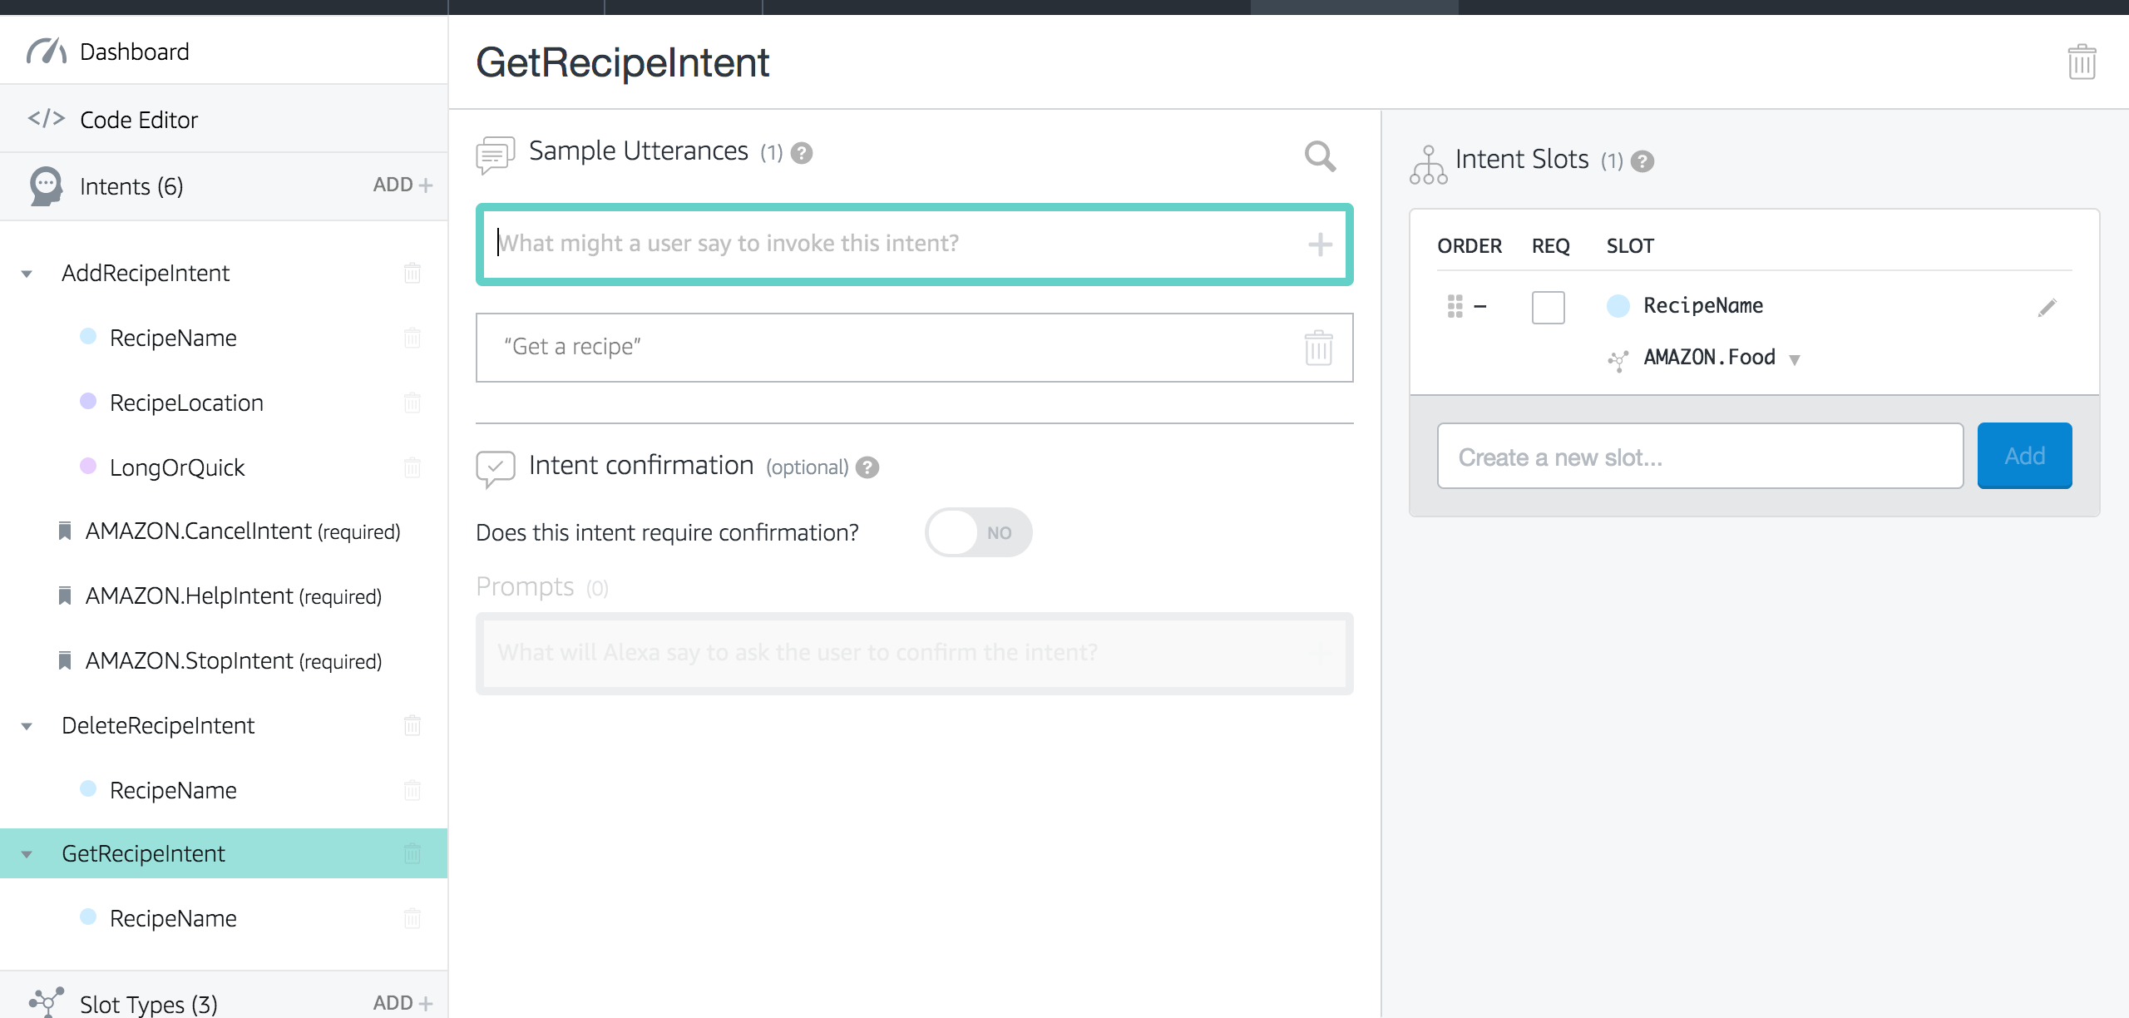Click the Dashboard speedometer icon

[46, 50]
